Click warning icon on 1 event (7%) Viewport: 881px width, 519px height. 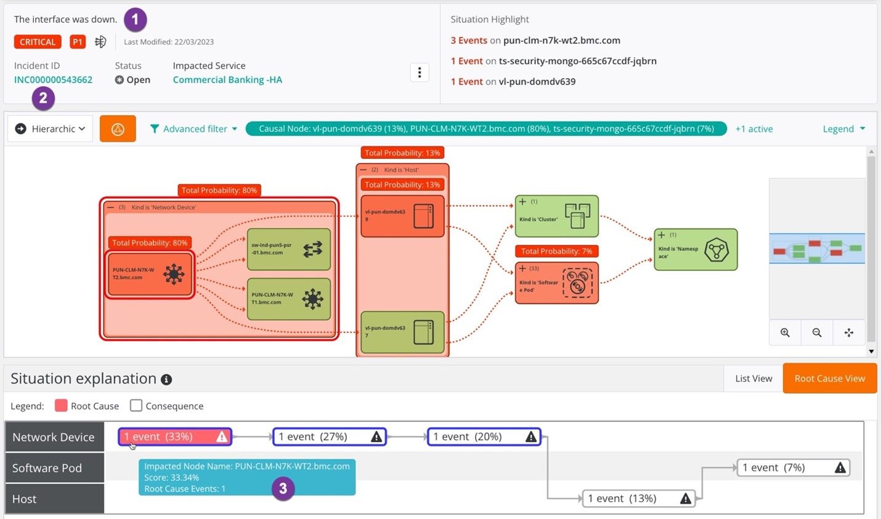840,468
